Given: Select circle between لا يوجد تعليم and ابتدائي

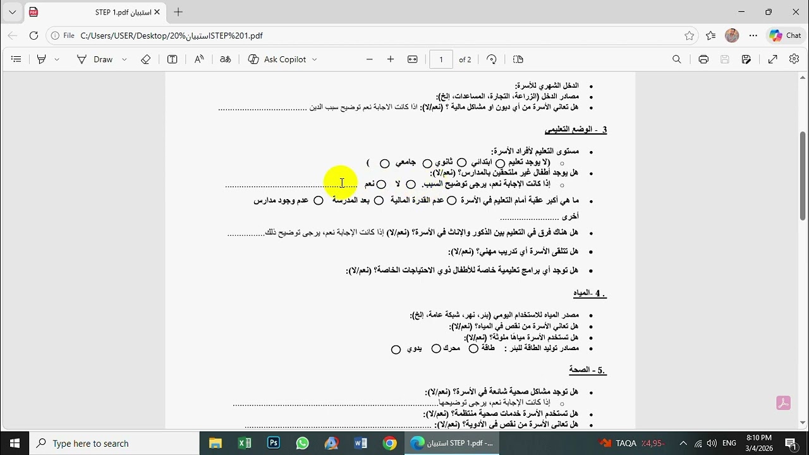Looking at the screenshot, I should pyautogui.click(x=501, y=164).
